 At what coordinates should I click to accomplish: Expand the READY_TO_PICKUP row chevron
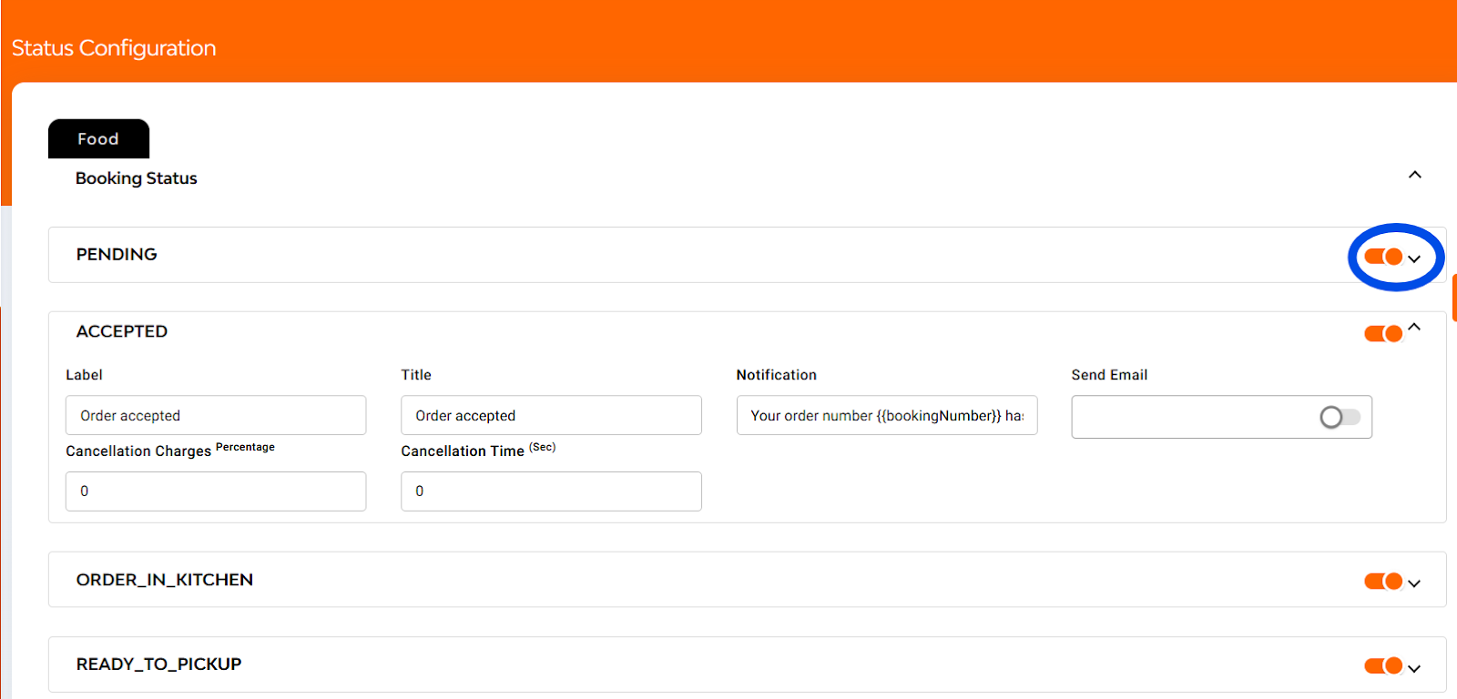1414,669
